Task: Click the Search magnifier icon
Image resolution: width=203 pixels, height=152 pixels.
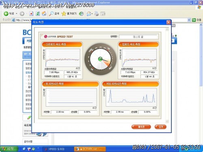Action: coord(51,13)
